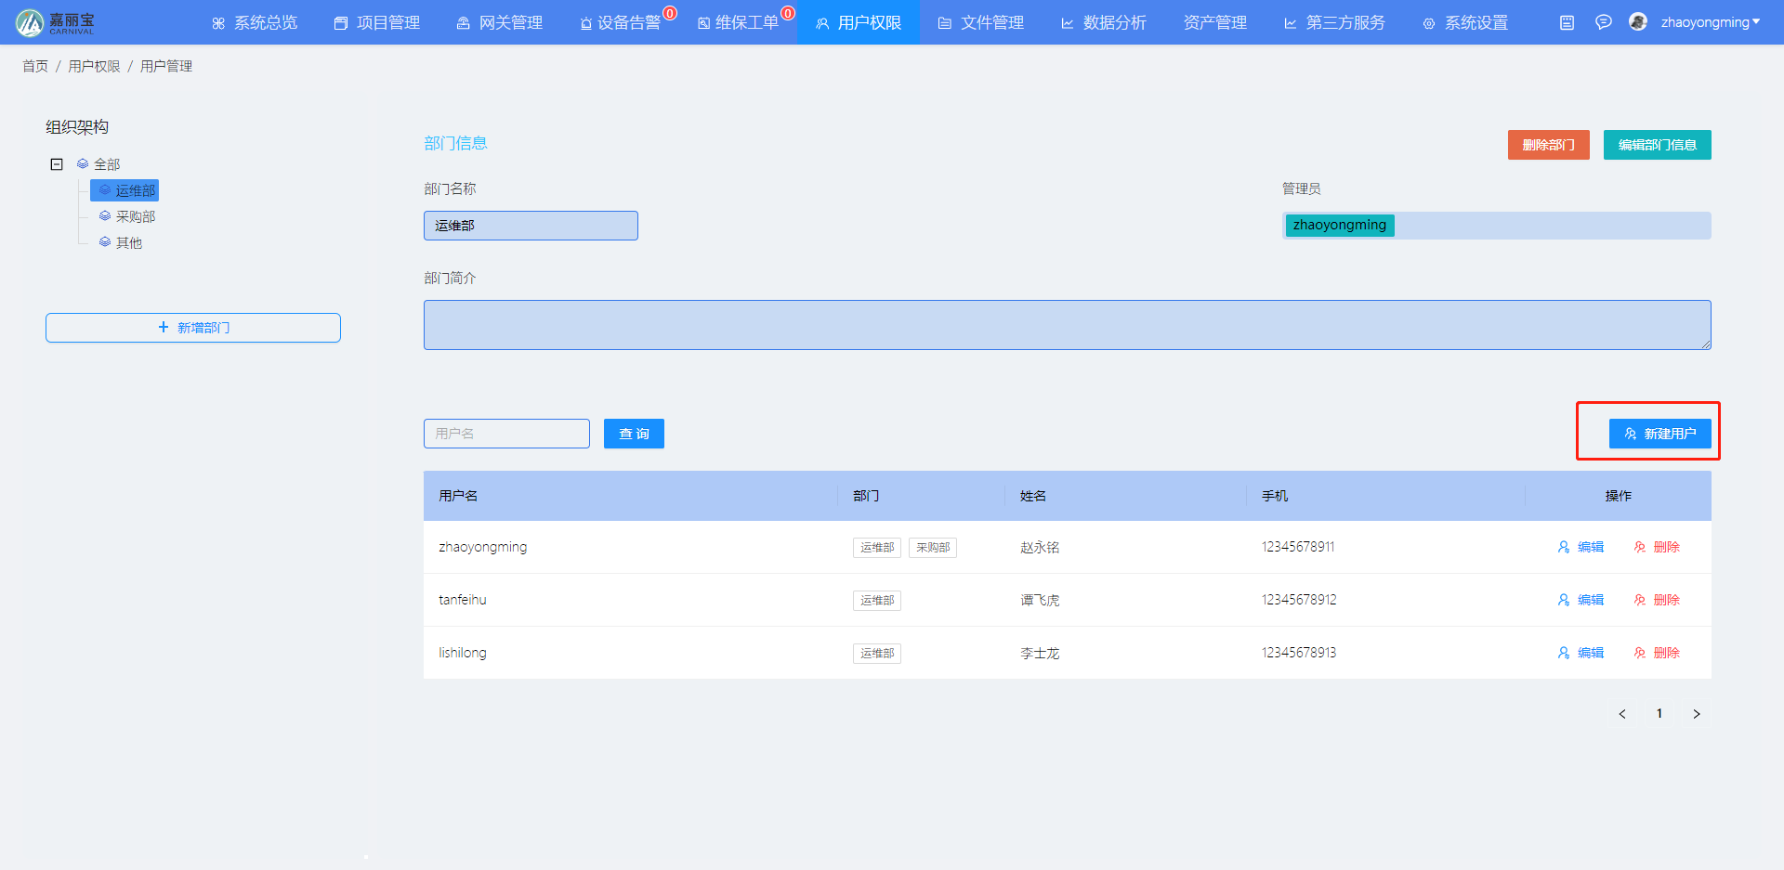Viewport: 1784px width, 870px height.
Task: Open 数据分析 menu
Action: tap(1104, 22)
